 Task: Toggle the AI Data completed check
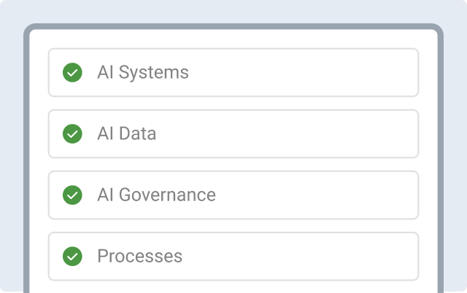(x=72, y=133)
